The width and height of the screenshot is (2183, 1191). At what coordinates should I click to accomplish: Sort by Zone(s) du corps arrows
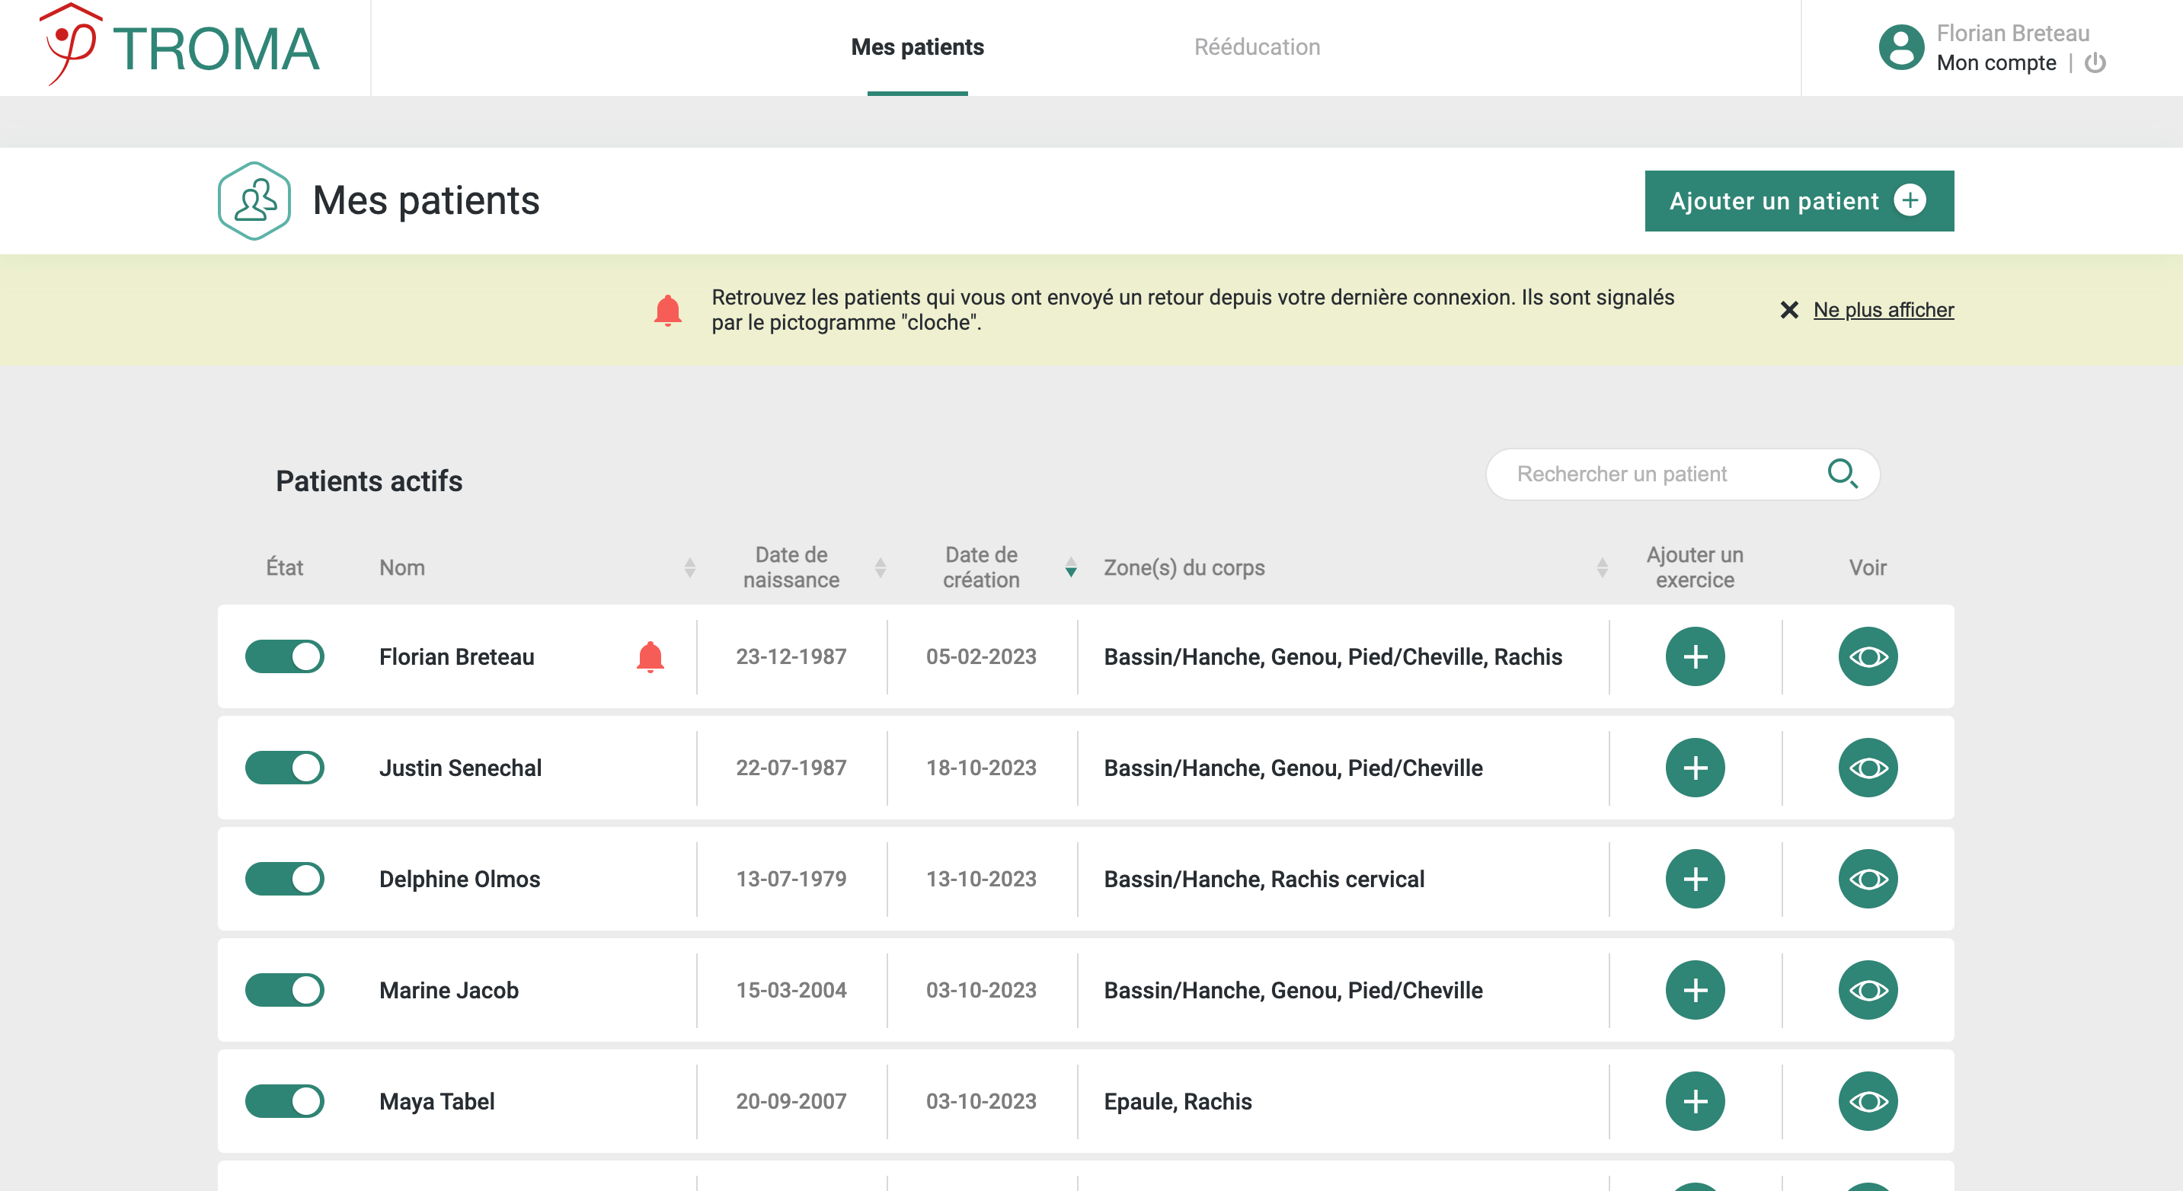[1602, 567]
